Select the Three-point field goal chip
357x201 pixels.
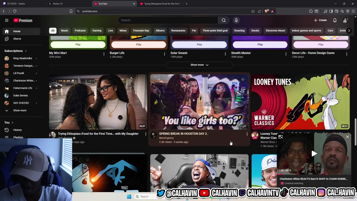pos(215,30)
